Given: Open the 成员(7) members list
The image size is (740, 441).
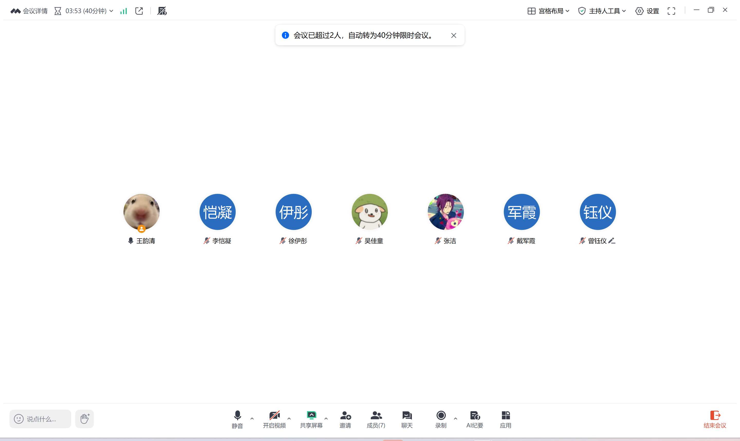Looking at the screenshot, I should click(376, 419).
